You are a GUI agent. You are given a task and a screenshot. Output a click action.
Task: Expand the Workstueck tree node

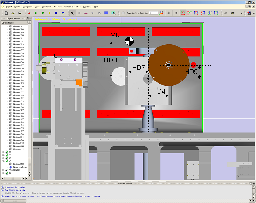3,170
